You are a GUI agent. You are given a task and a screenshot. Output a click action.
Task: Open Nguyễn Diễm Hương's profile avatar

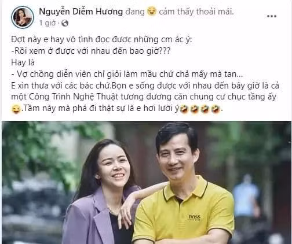click(23, 17)
